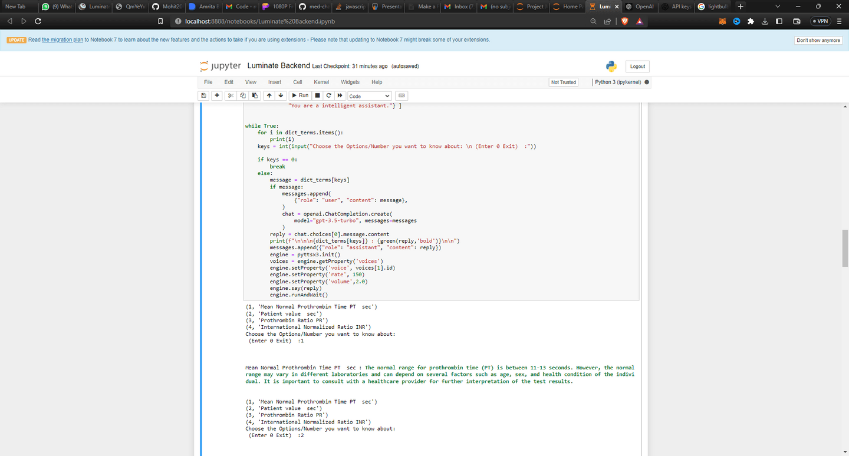
Task: Switch to the 1080P Figma tab
Action: coord(277,6)
